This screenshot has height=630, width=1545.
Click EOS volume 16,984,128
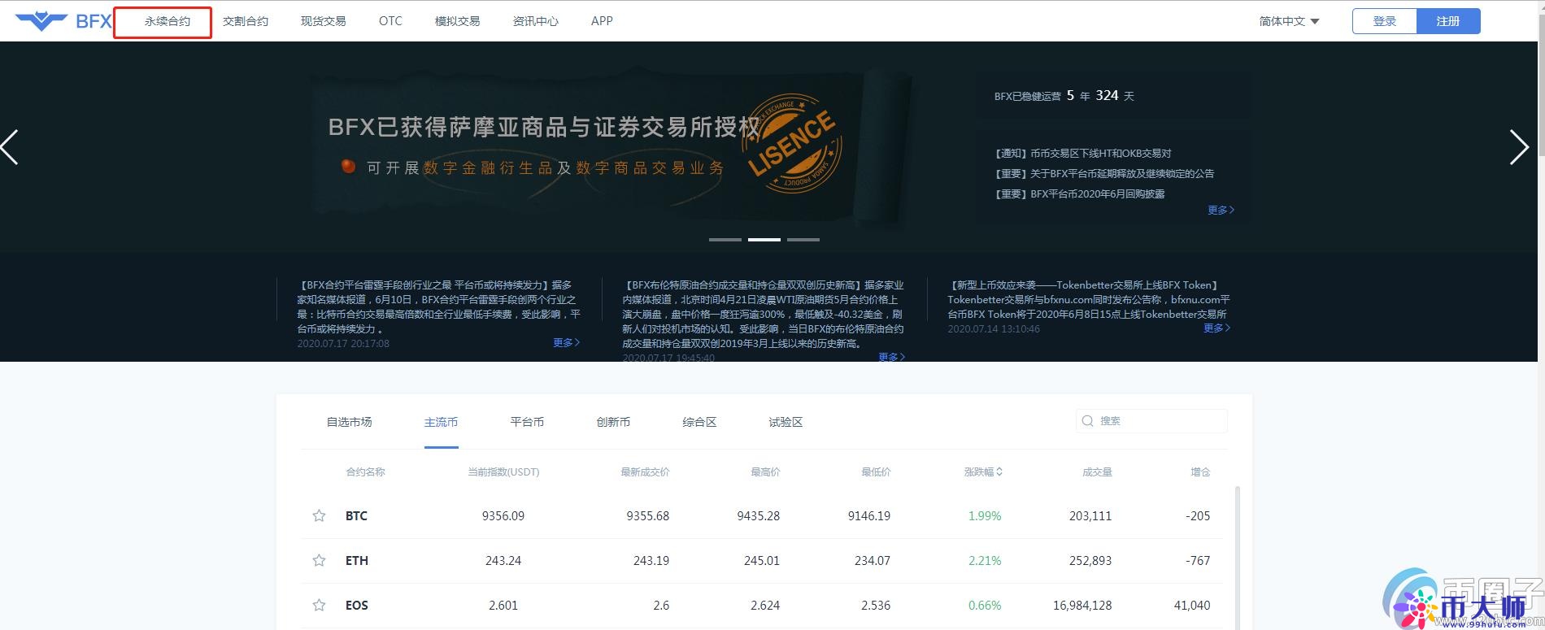(x=1082, y=605)
